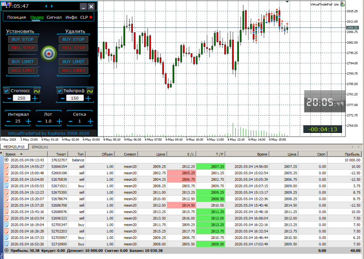The width and height of the screenshot is (364, 259).
Task: Place a SELL STOP order under Установить
Action: [23, 48]
